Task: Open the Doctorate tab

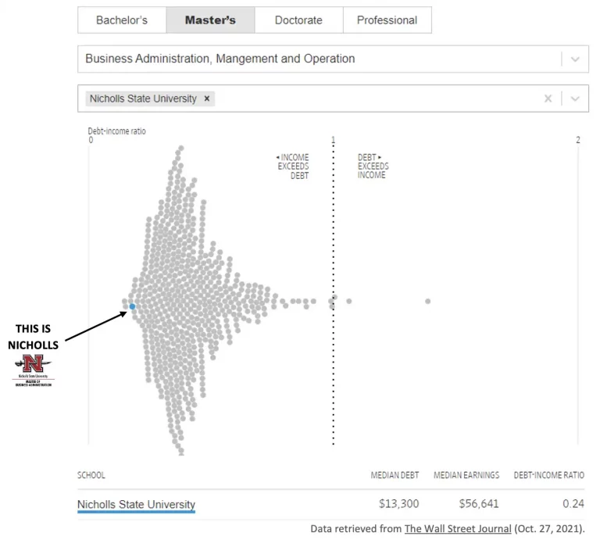Action: pyautogui.click(x=298, y=20)
